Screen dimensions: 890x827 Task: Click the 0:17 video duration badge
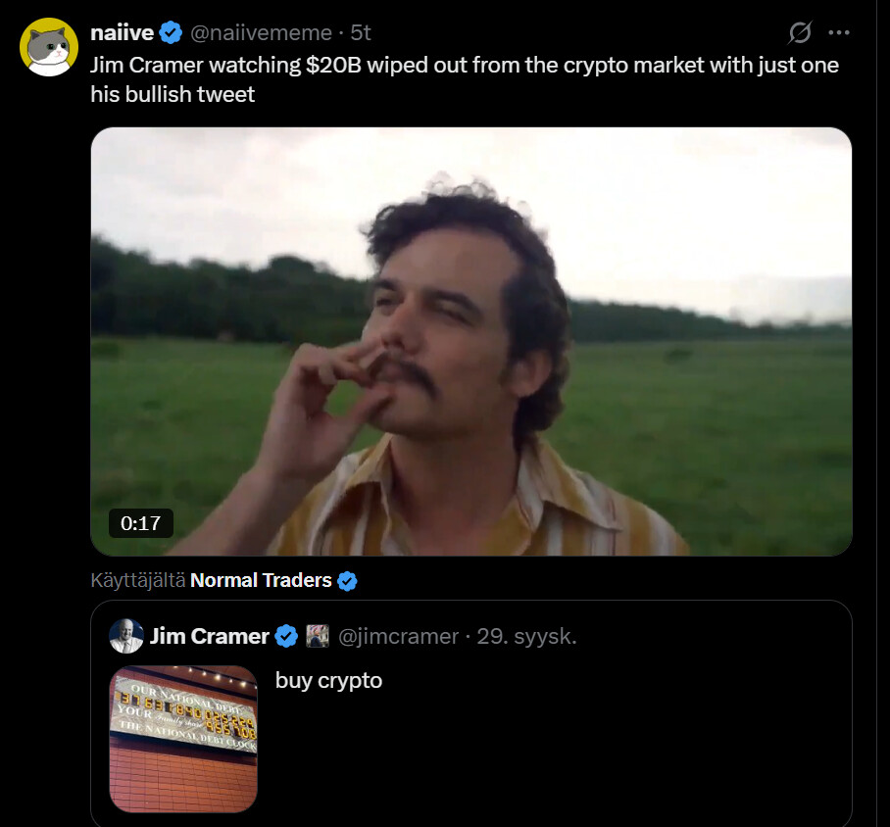(140, 523)
